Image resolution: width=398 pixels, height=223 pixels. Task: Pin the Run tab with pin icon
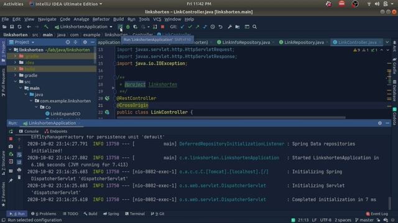[11, 180]
